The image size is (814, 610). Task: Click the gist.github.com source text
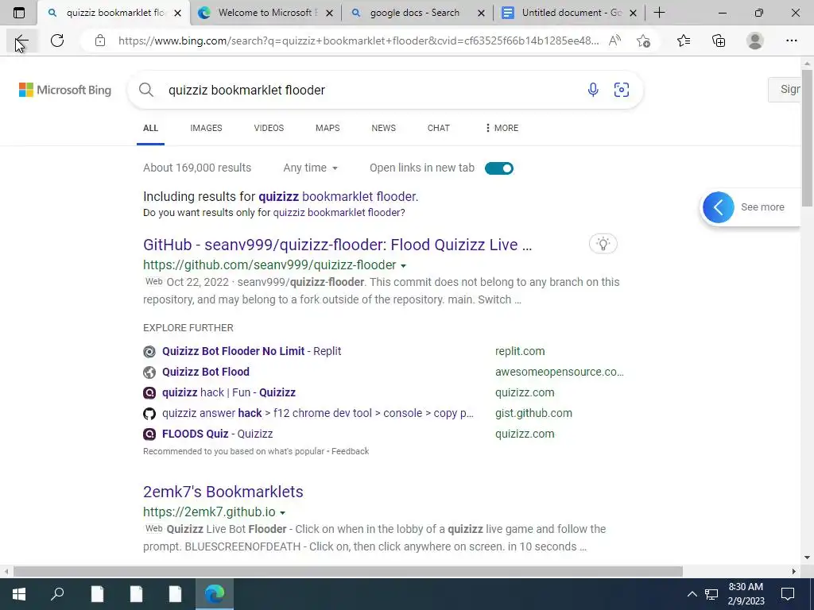pyautogui.click(x=533, y=413)
